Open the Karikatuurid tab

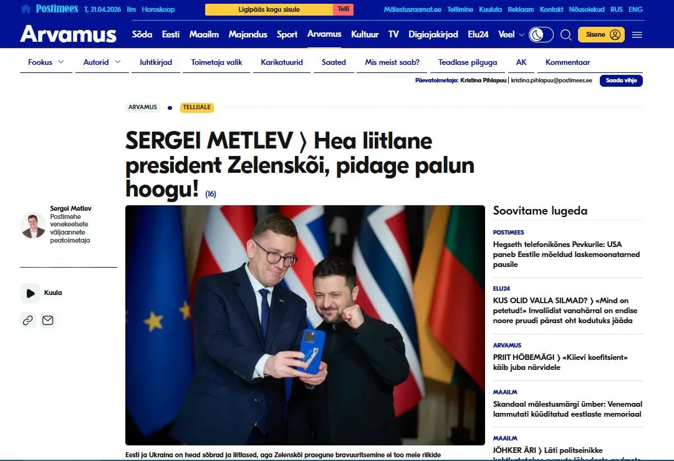pos(282,62)
